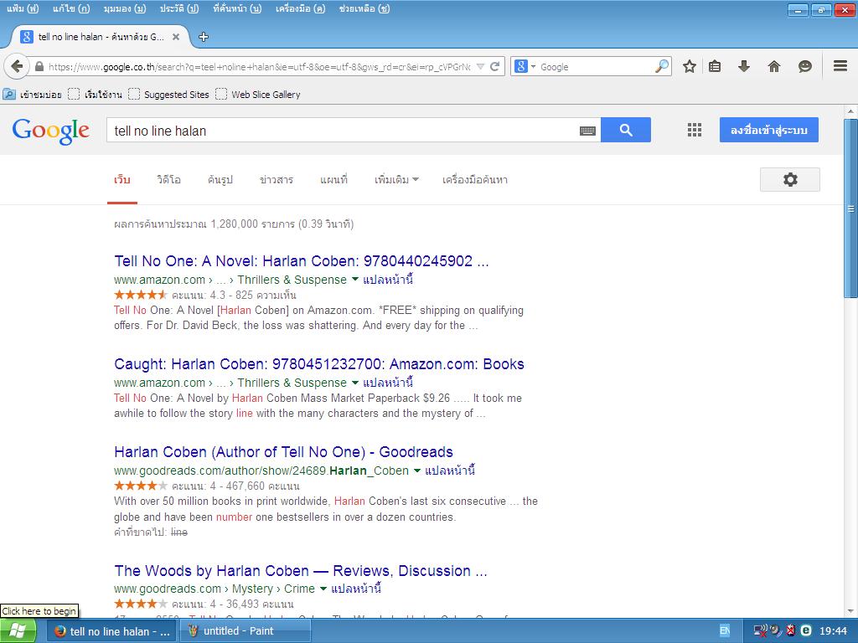Click volume speaker tray icon
The height and width of the screenshot is (643, 858).
tap(775, 630)
